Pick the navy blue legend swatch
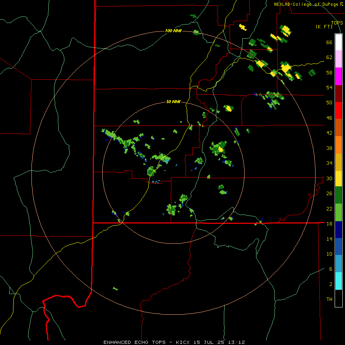Viewport: 345px width, 345px height. 338,230
